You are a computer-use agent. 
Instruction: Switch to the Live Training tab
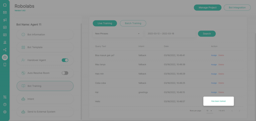(x=105, y=23)
